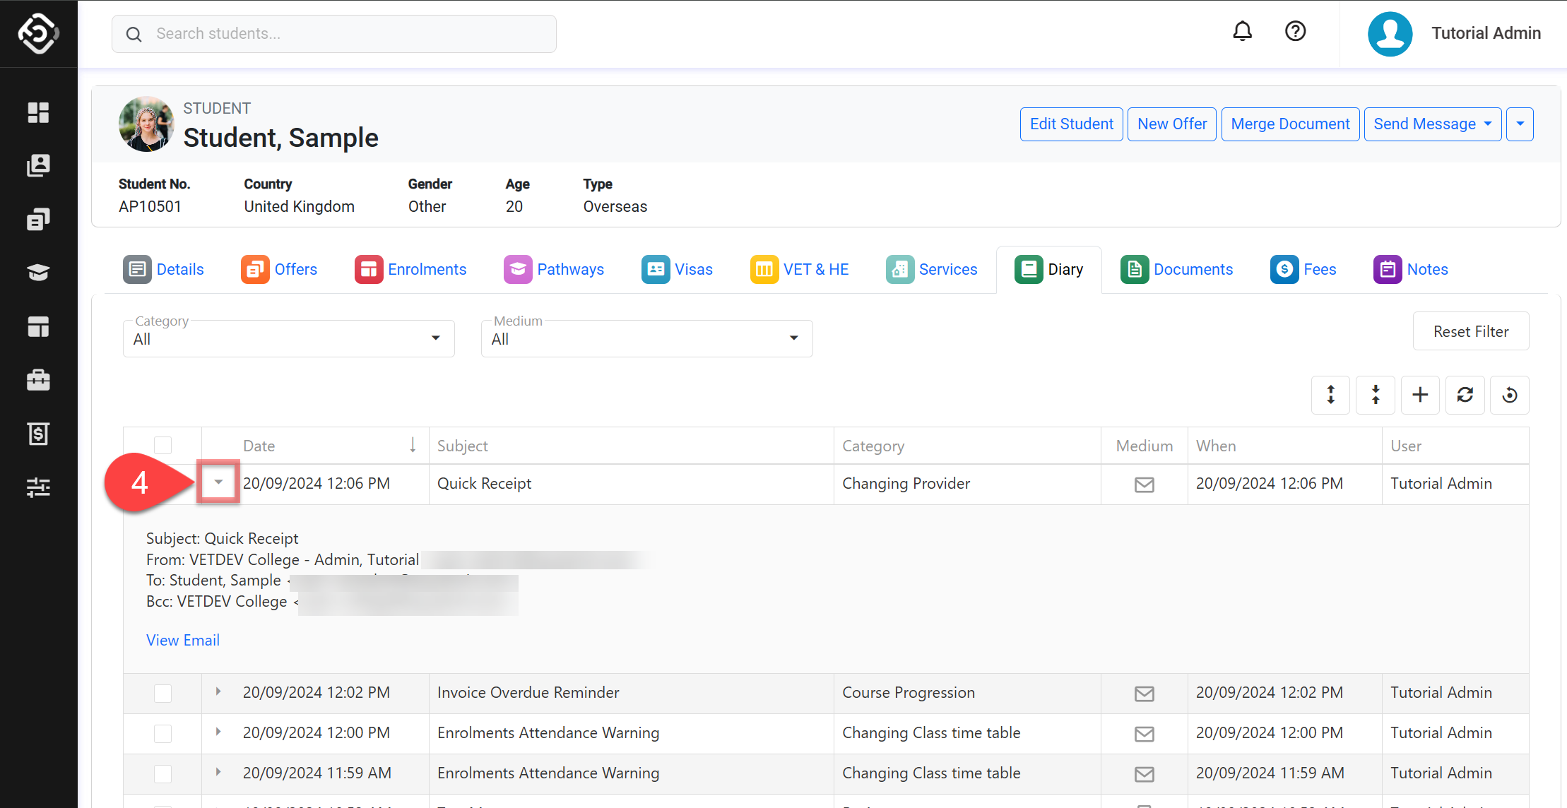1567x808 pixels.
Task: Open the briefcase sidebar icon
Action: pos(38,380)
